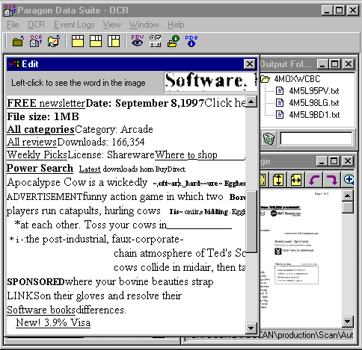Click the 4M0XWCBC folder icon
362x350 pixels.
pos(266,79)
